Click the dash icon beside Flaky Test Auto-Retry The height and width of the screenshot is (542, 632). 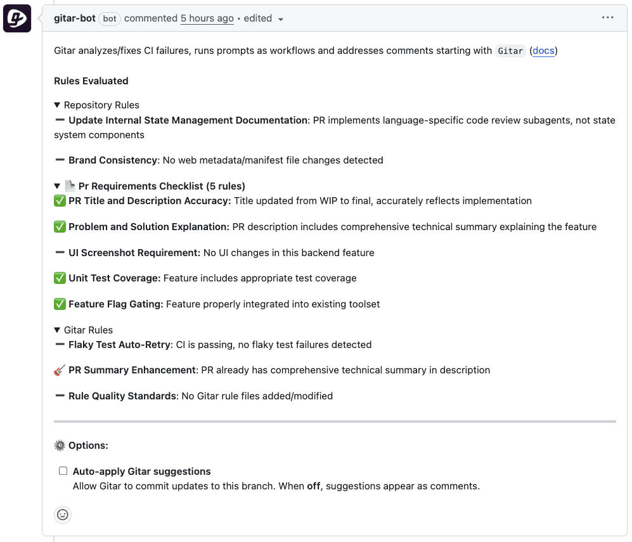[59, 344]
